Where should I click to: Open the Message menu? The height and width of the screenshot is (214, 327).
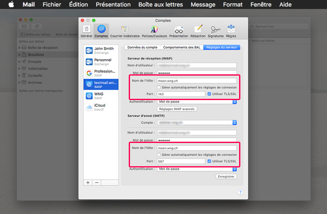click(x=203, y=4)
